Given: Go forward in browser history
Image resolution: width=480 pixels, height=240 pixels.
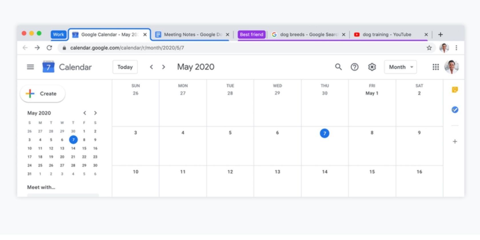Looking at the screenshot, I should pos(37,48).
